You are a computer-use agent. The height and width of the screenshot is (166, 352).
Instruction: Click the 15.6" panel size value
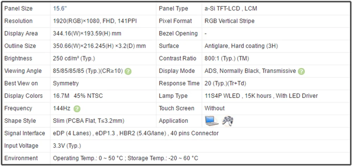point(60,8)
